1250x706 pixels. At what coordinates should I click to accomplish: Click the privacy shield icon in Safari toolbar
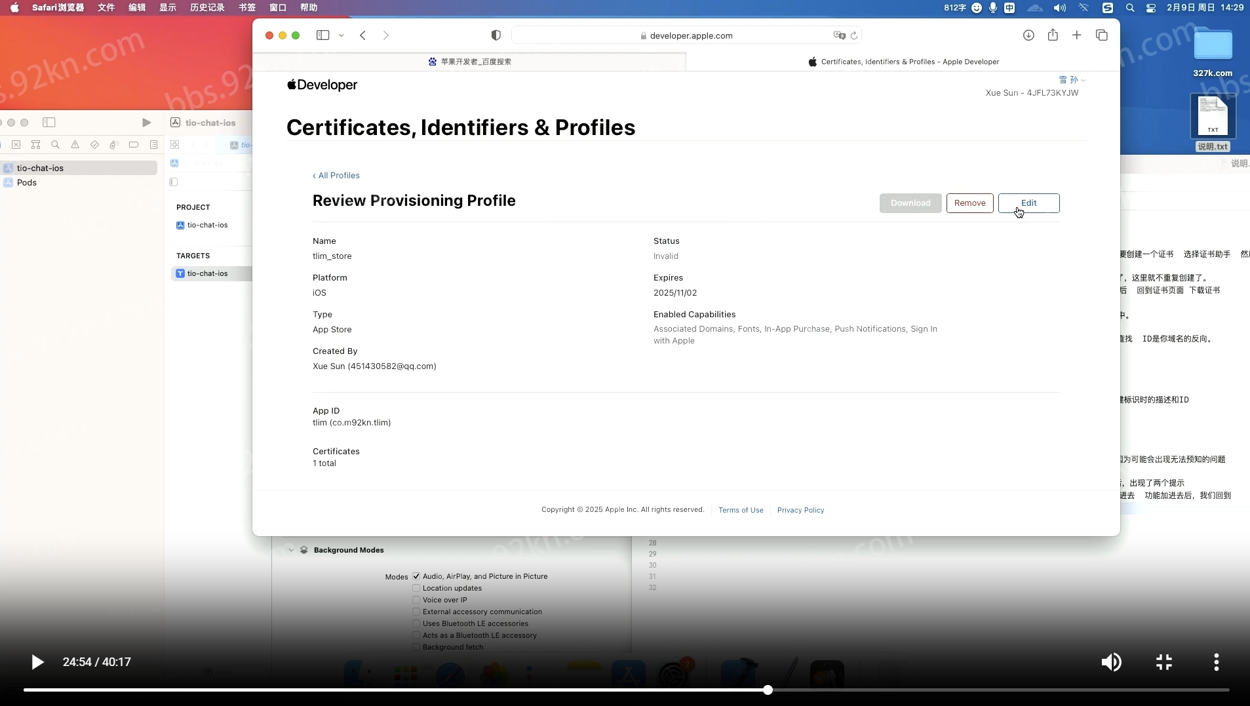[x=496, y=35]
